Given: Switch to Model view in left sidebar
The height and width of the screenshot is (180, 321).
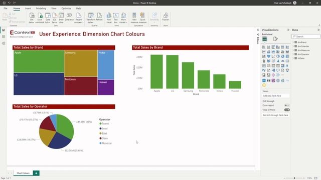Looking at the screenshot, I should click(x=4, y=43).
